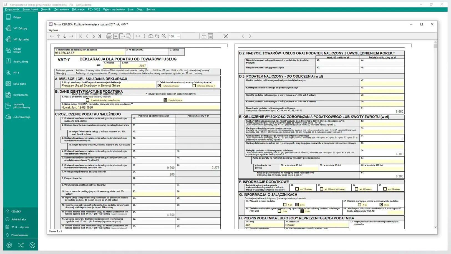Close the preview with the toolbar X
Image resolution: width=451 pixels, height=254 pixels.
226,36
